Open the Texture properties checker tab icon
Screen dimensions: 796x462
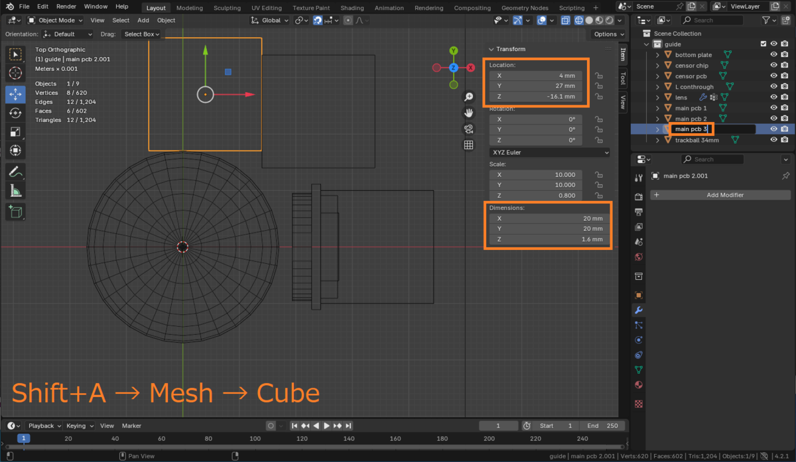639,403
